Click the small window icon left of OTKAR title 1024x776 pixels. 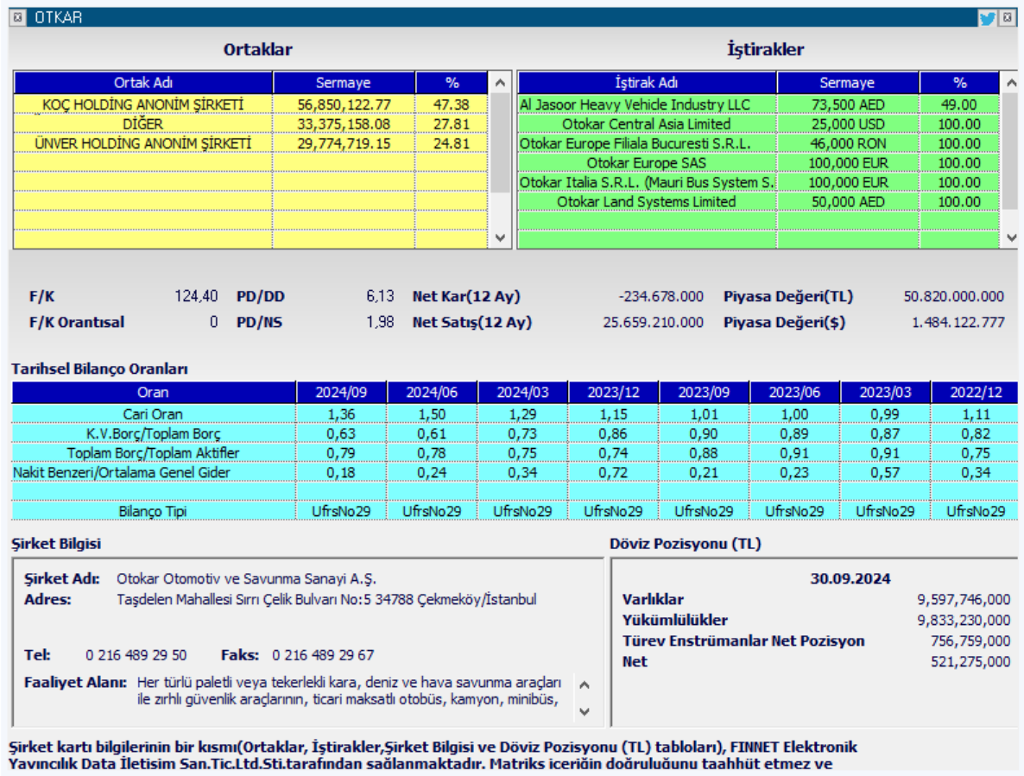(17, 17)
